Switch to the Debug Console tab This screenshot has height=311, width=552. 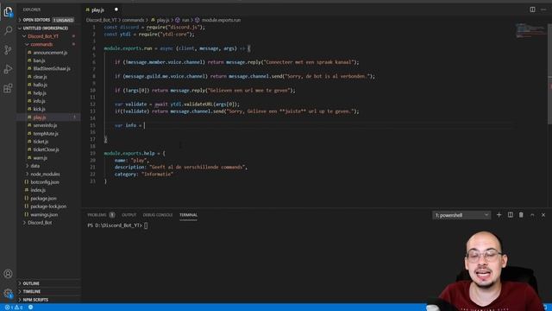[158, 215]
